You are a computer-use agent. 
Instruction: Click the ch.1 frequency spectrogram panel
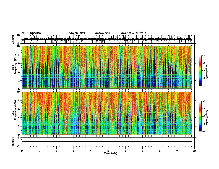(107, 67)
